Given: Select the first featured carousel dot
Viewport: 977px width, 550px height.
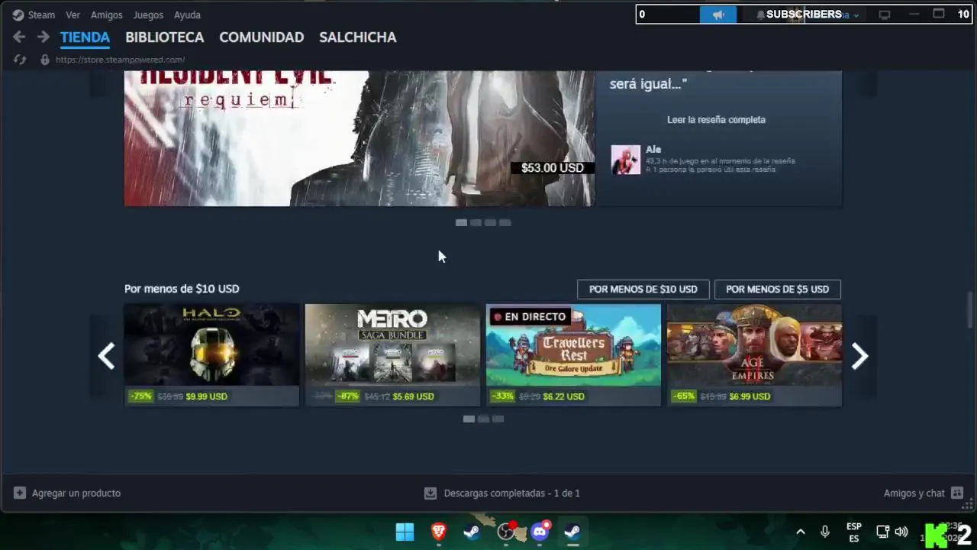Looking at the screenshot, I should [461, 222].
